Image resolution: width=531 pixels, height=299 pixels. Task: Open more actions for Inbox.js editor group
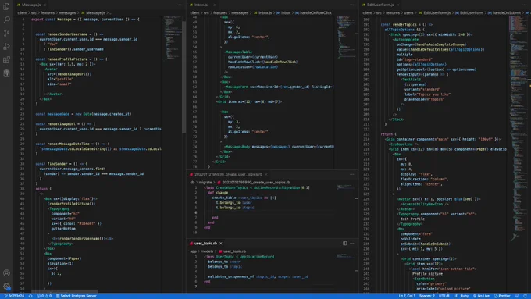point(352,5)
